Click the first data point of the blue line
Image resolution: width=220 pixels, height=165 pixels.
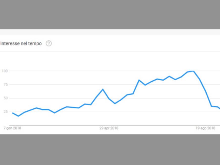(13, 113)
